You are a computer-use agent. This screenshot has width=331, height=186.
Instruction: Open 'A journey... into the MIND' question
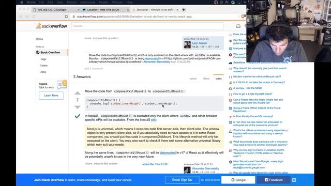pos(247,88)
